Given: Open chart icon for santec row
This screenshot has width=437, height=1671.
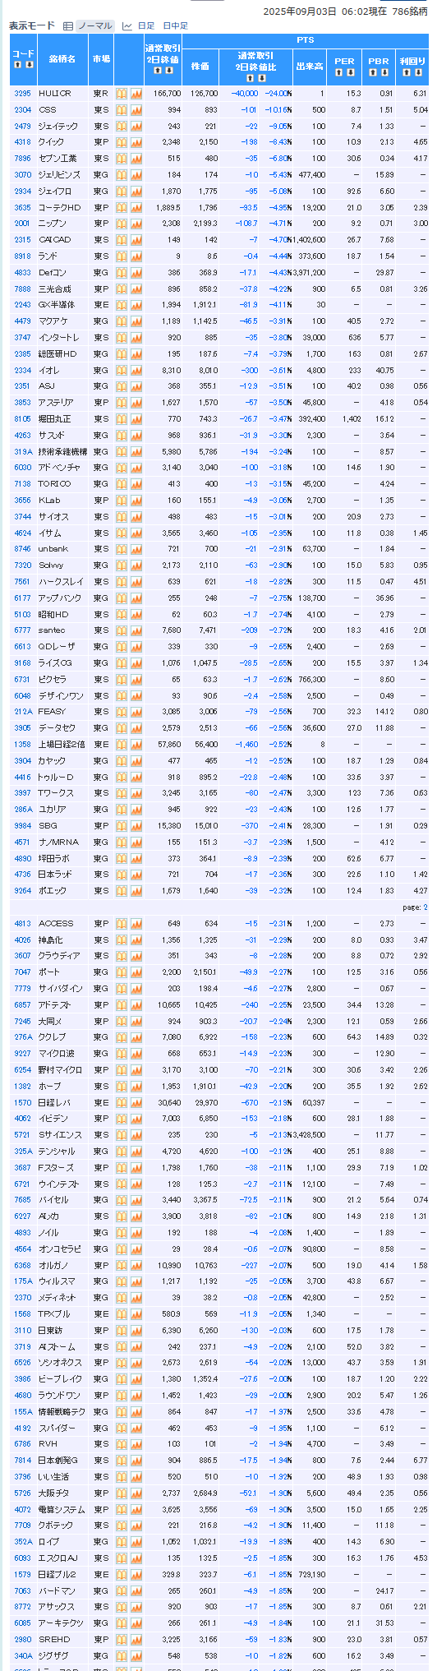Looking at the screenshot, I should coord(136,630).
